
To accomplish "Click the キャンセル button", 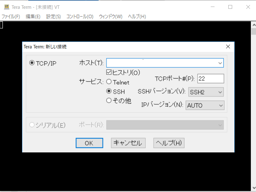I will [x=128, y=143].
